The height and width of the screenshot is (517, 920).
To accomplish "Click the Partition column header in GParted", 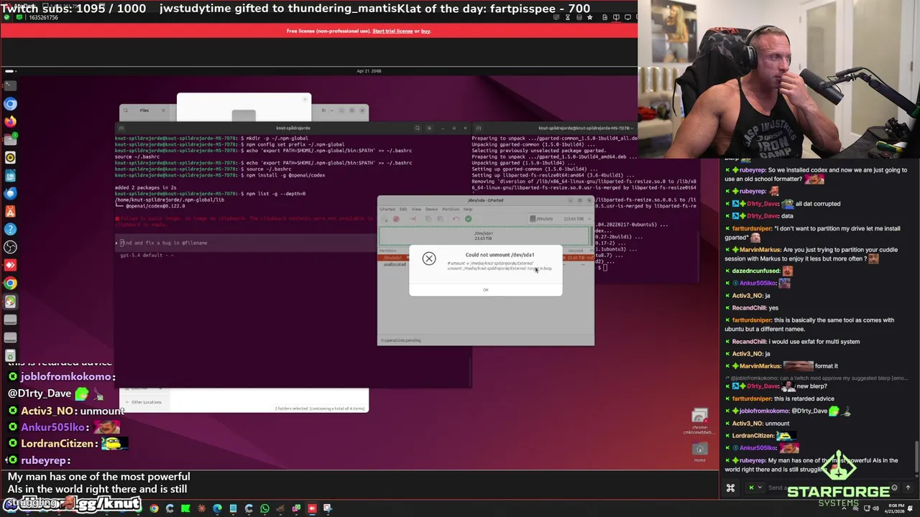I will (387, 251).
